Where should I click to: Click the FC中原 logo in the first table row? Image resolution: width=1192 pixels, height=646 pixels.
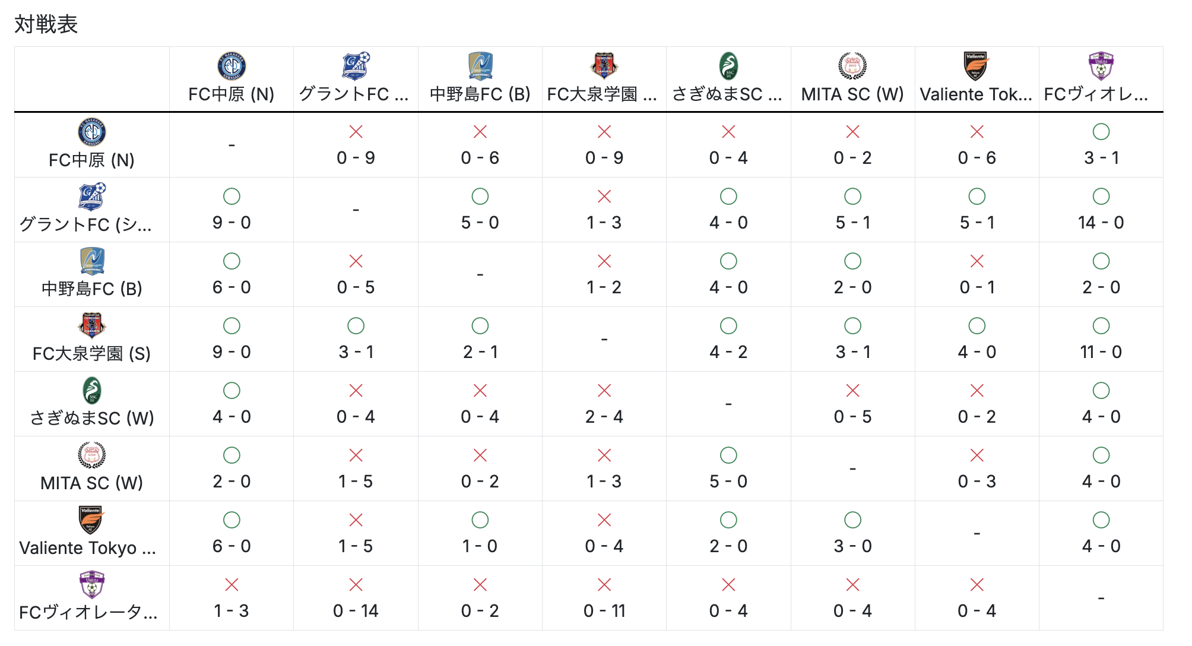pyautogui.click(x=92, y=132)
